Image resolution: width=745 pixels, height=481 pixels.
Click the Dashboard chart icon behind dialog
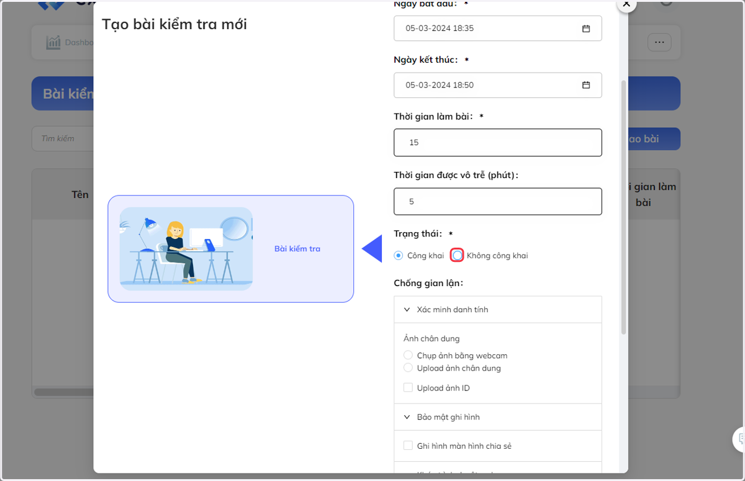point(53,42)
